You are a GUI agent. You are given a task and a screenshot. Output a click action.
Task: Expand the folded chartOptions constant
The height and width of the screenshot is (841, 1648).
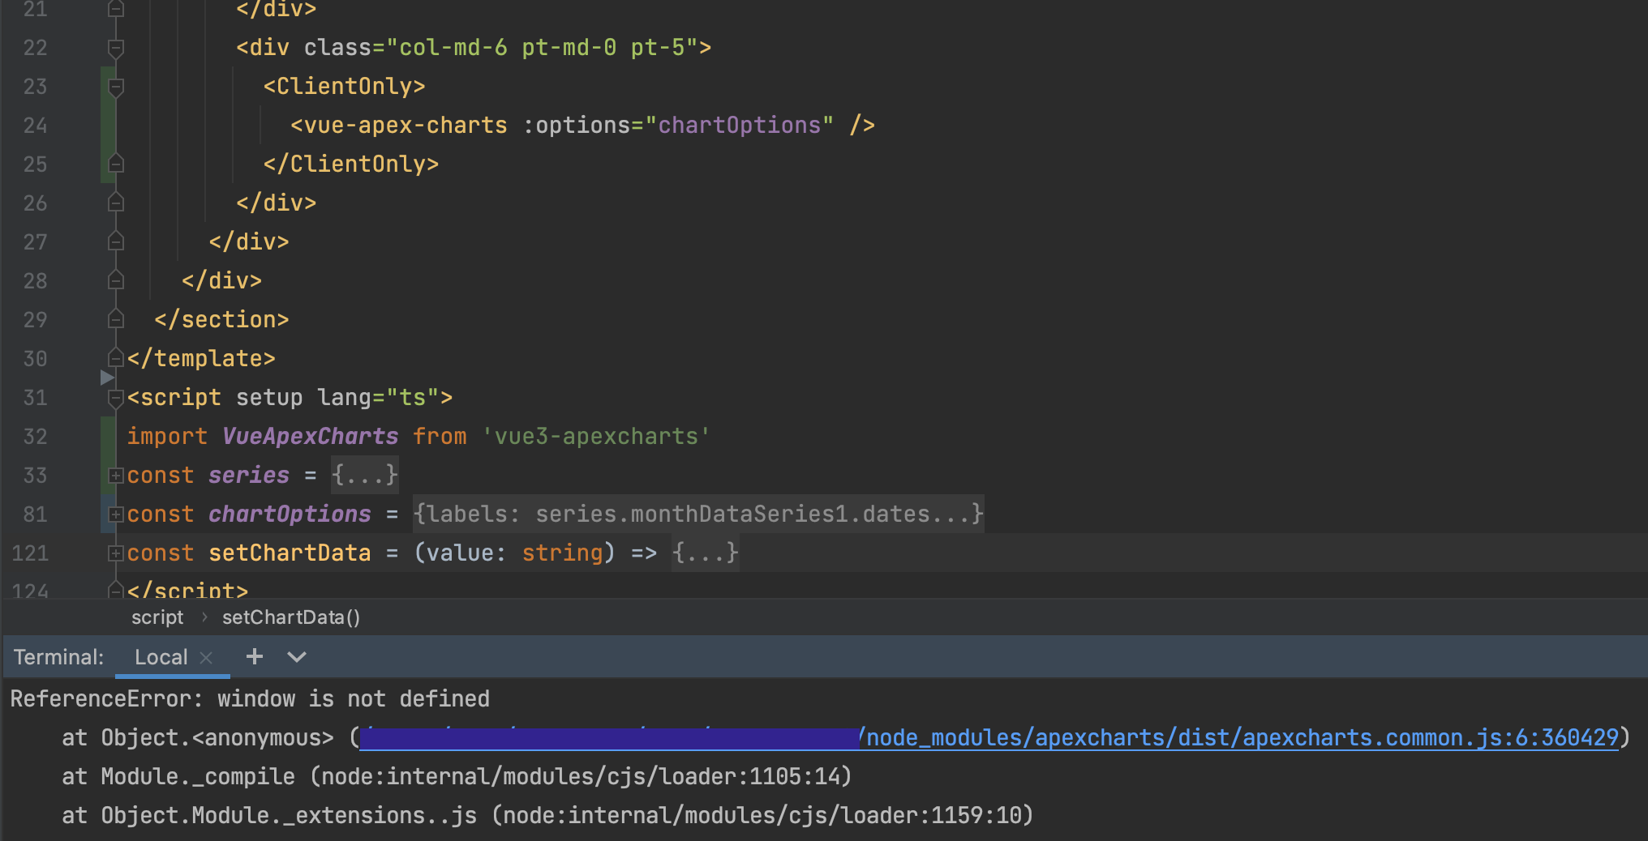point(116,514)
